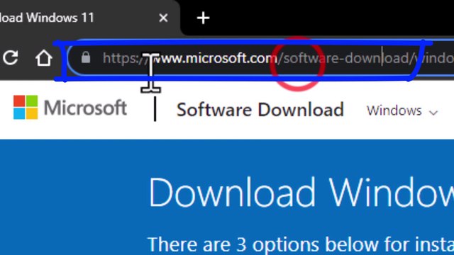The width and height of the screenshot is (454, 255).
Task: Expand the Windows navigation dropdown
Action: [402, 110]
